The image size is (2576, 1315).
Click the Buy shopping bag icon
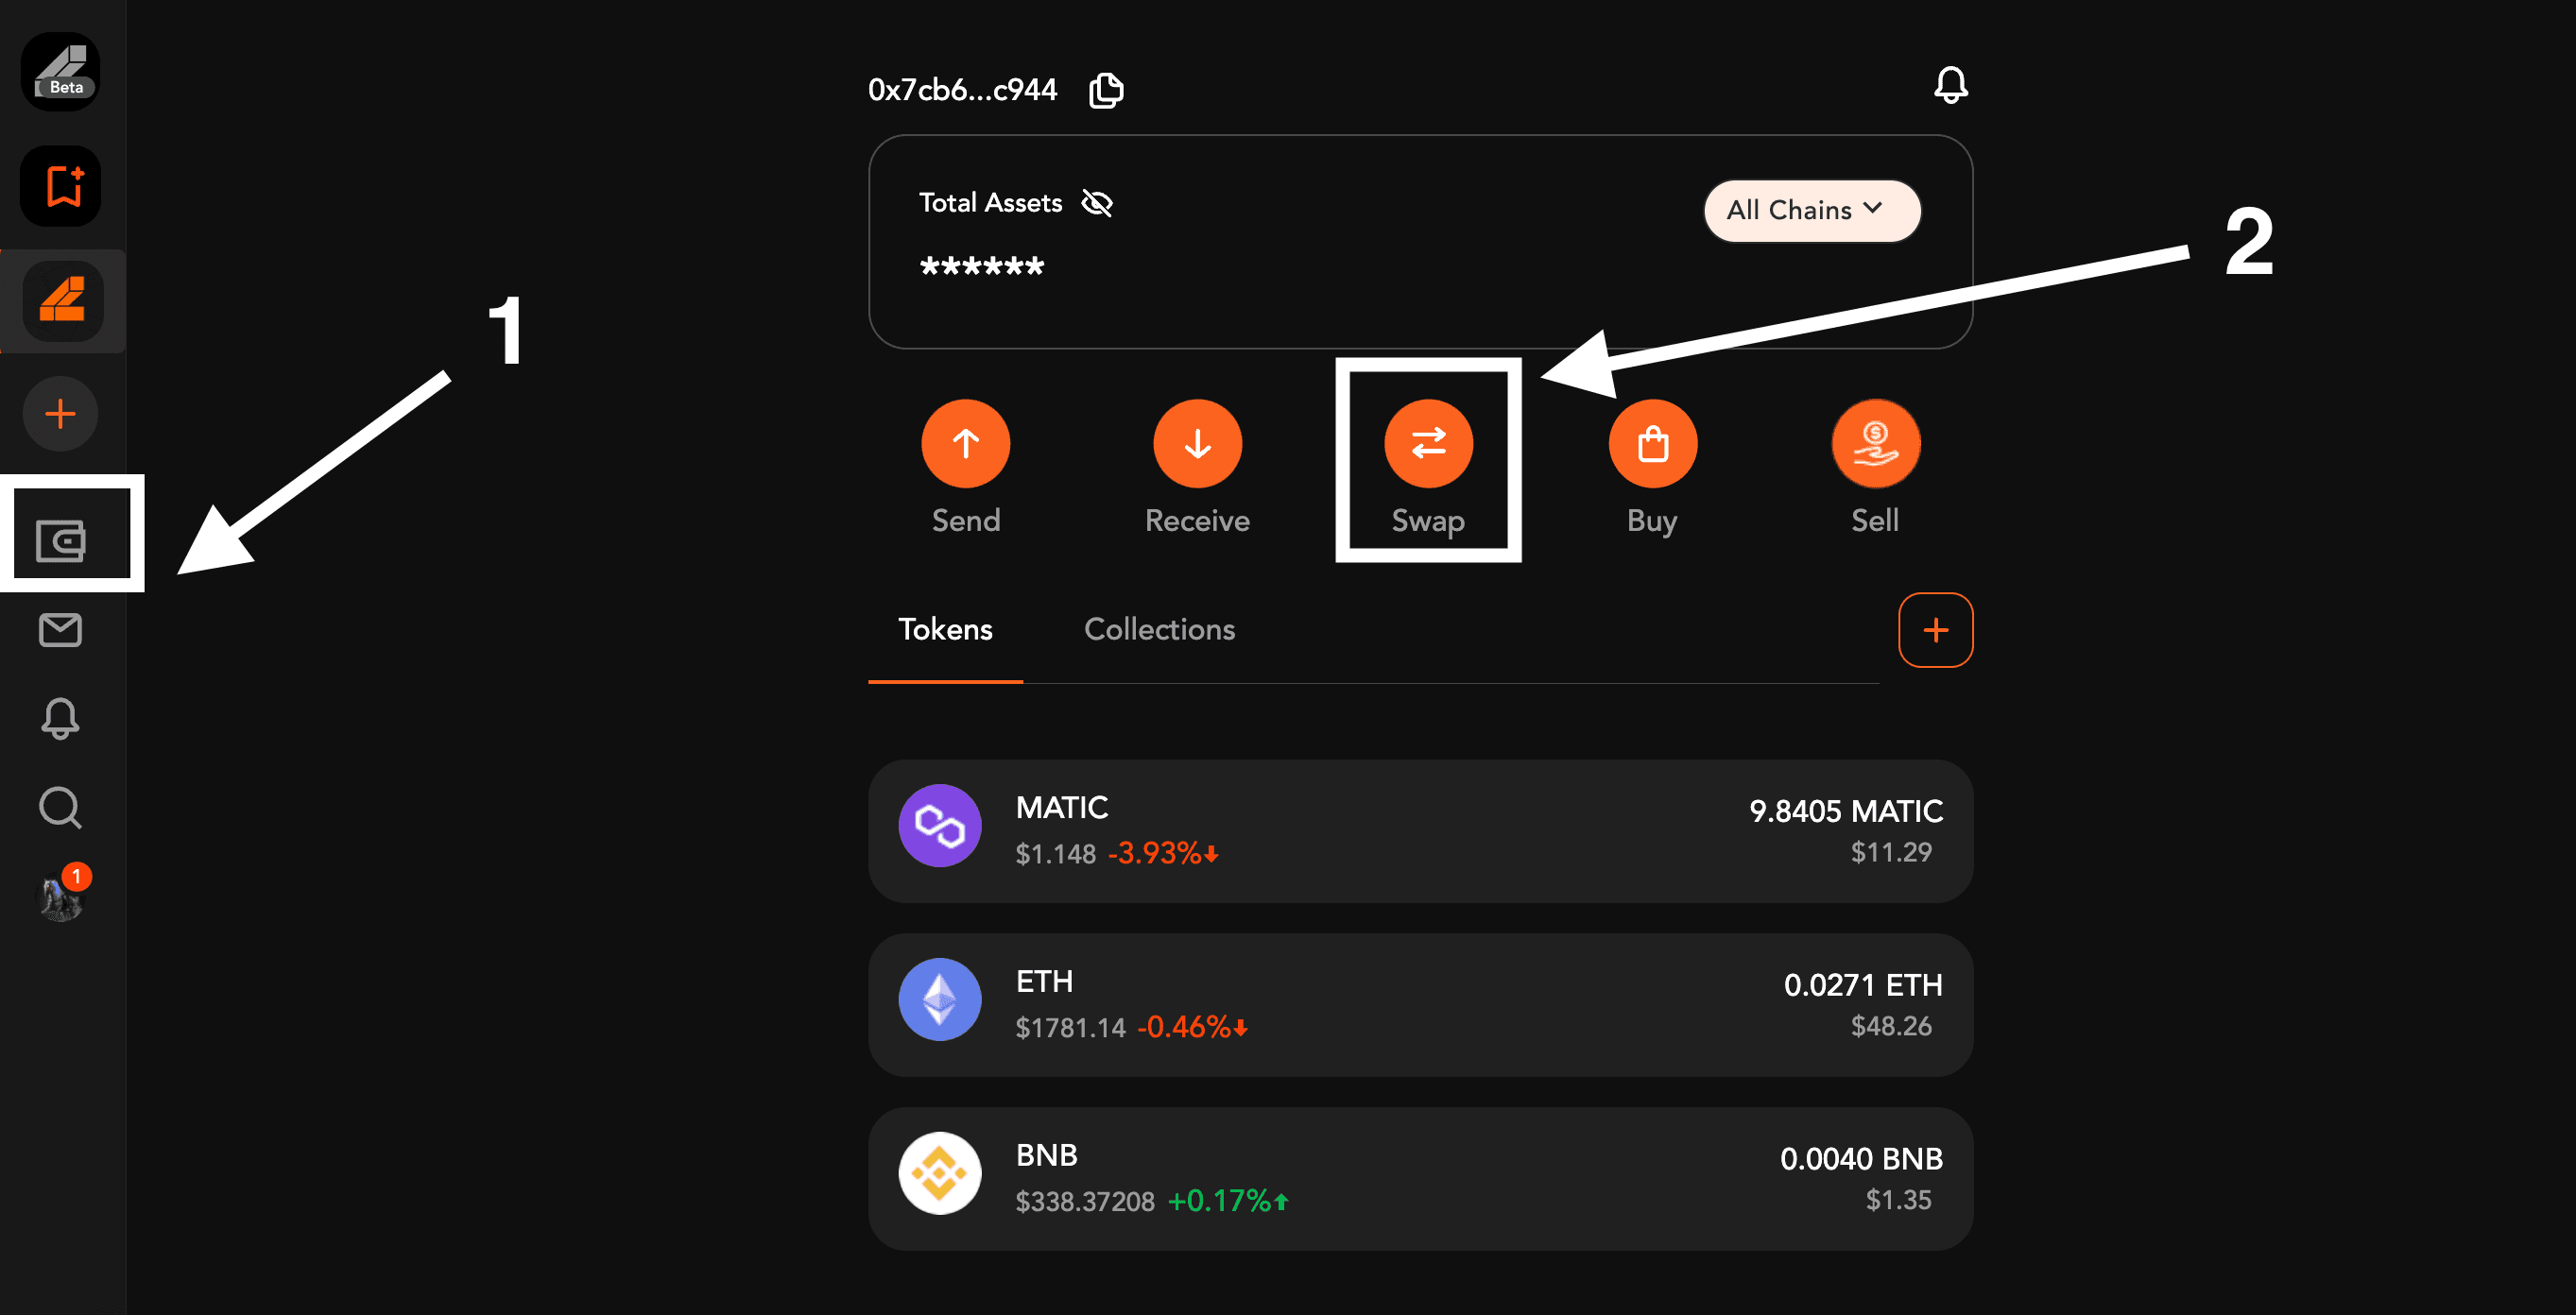(1652, 444)
